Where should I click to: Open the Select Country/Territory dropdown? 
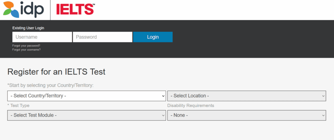pyautogui.click(x=86, y=96)
